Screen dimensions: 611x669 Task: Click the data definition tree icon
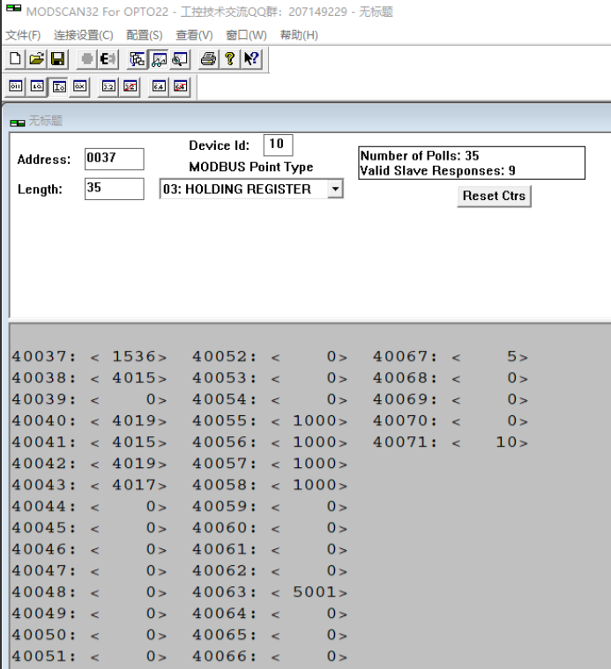point(138,59)
